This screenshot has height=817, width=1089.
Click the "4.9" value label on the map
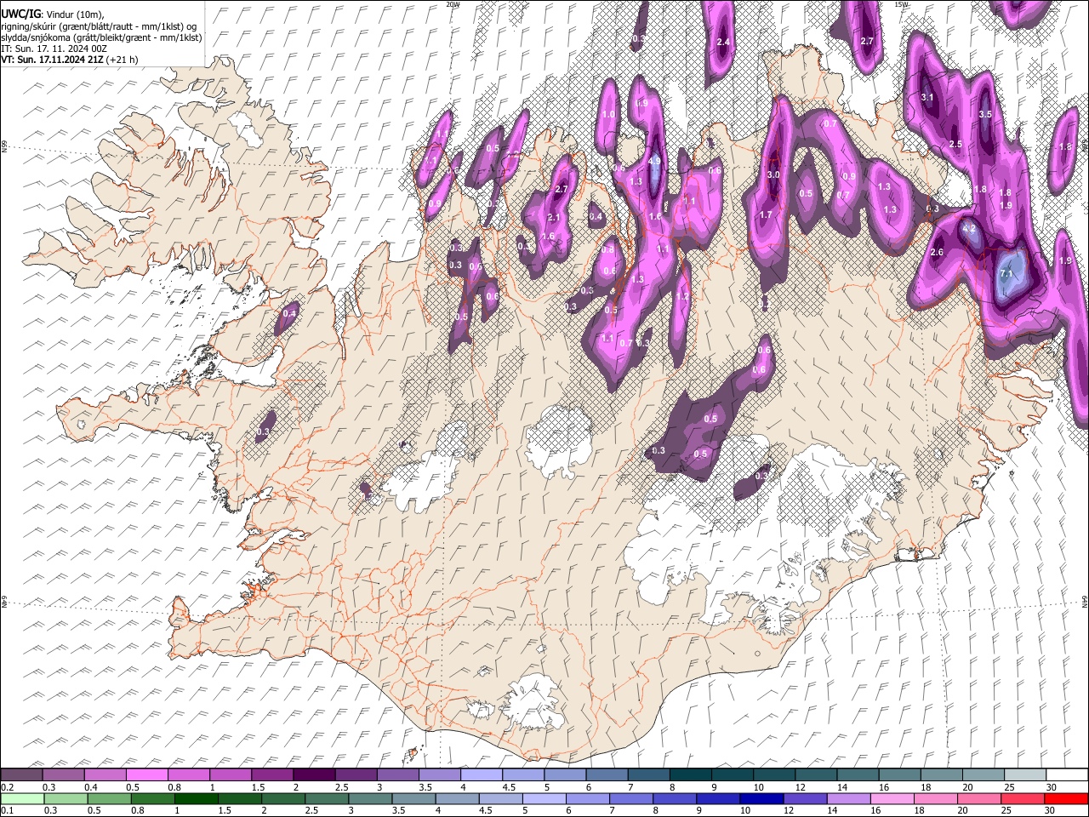click(x=654, y=161)
